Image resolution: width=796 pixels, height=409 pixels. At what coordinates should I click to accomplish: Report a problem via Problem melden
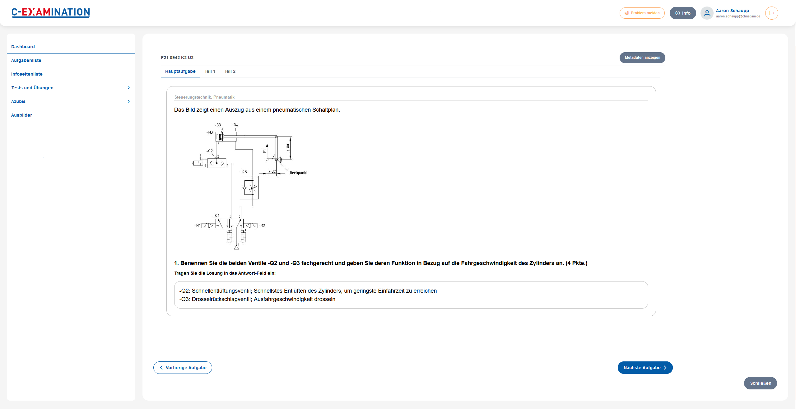[642, 13]
